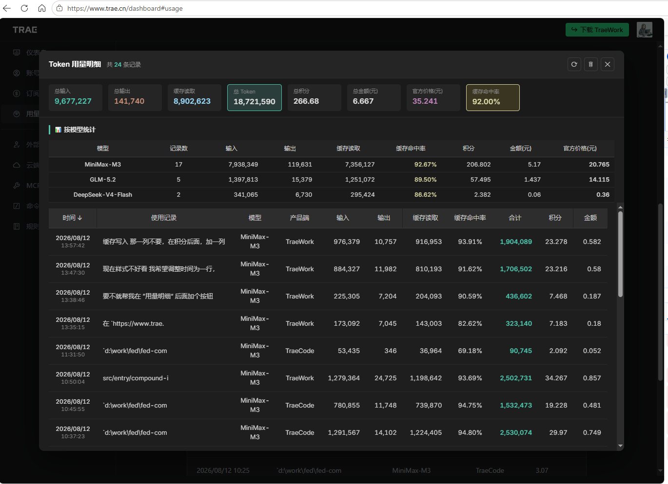Reload the page with browser refresh icon
668x484 pixels.
24,8
